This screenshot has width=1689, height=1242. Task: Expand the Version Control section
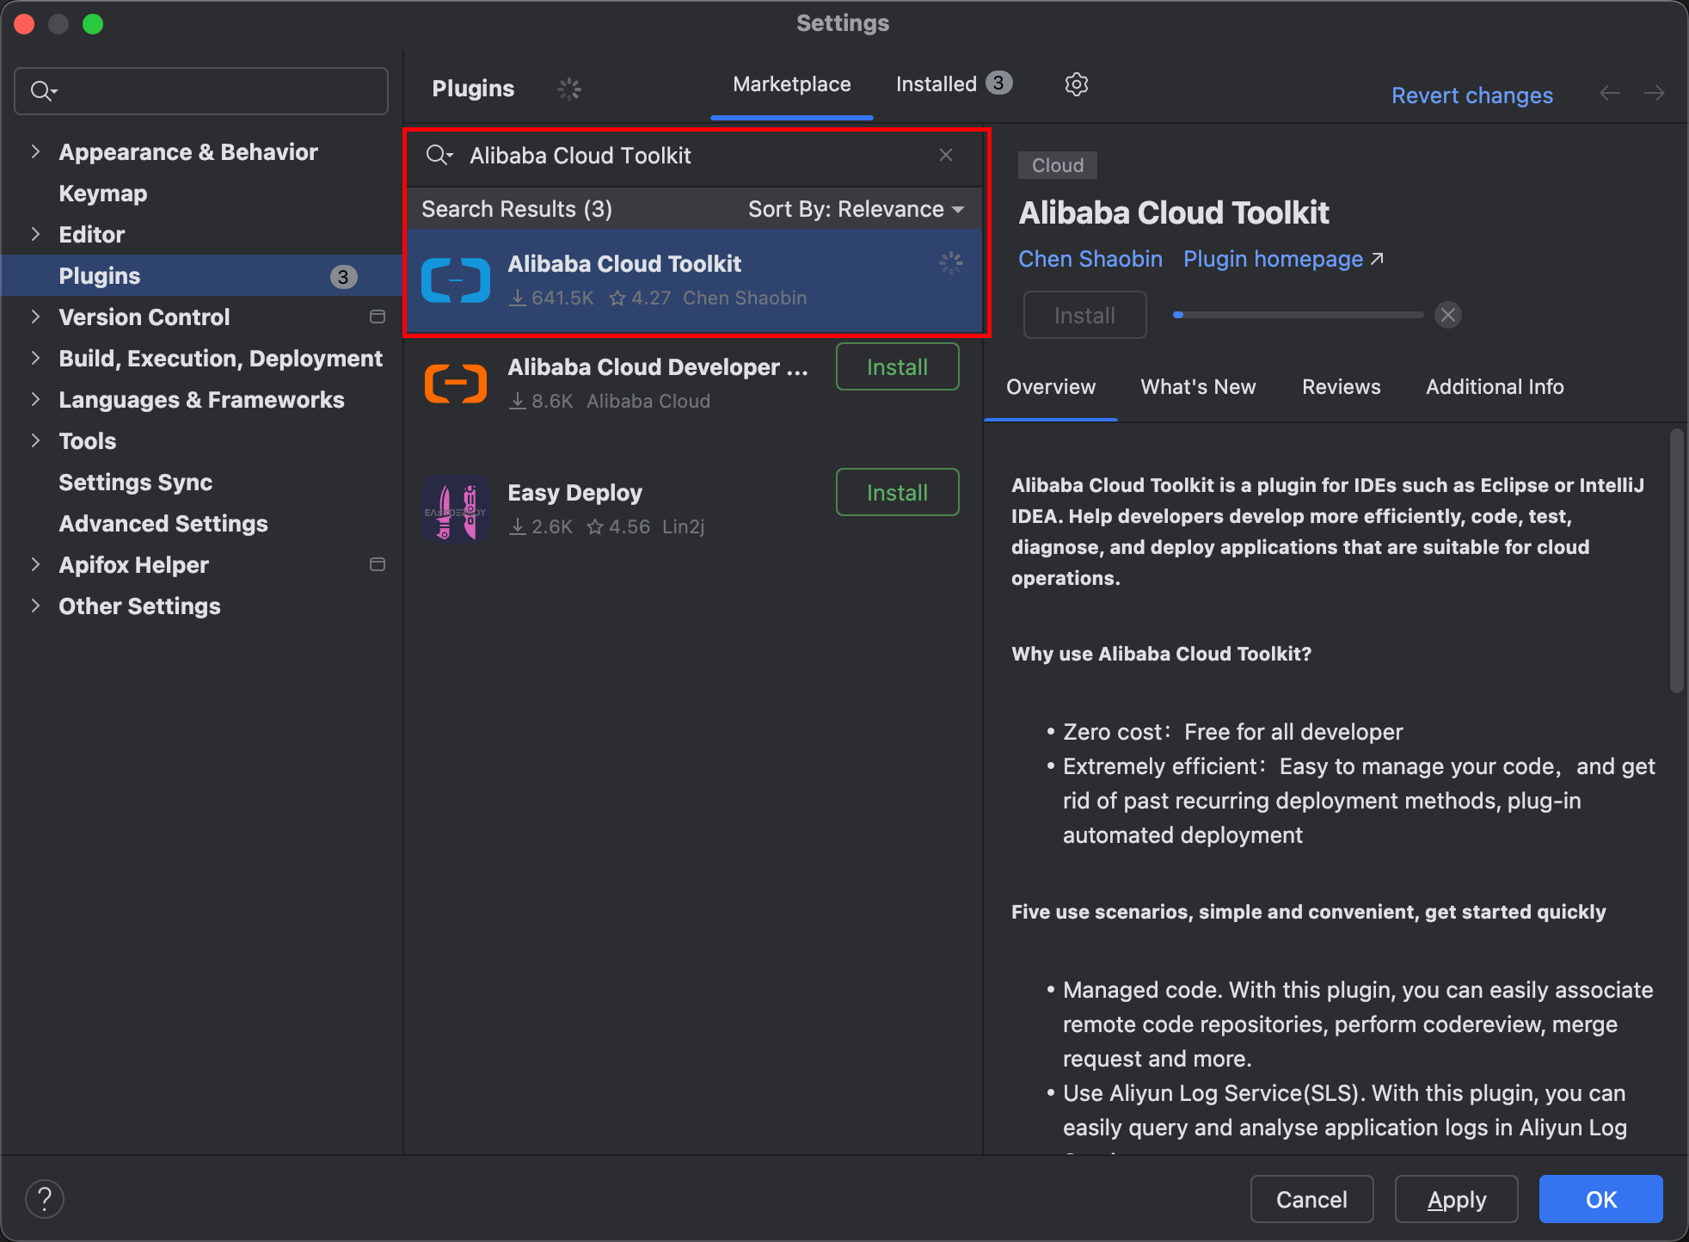[34, 316]
